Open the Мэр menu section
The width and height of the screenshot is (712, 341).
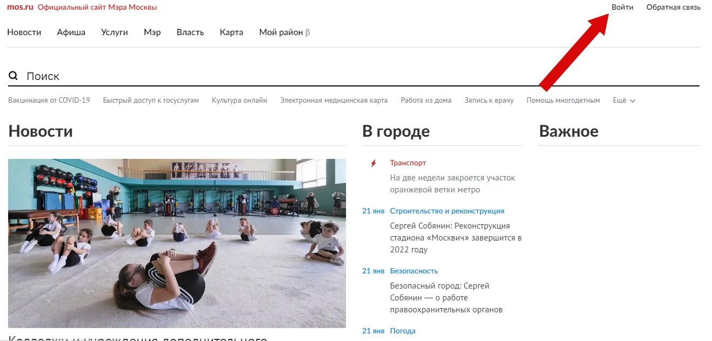[152, 32]
